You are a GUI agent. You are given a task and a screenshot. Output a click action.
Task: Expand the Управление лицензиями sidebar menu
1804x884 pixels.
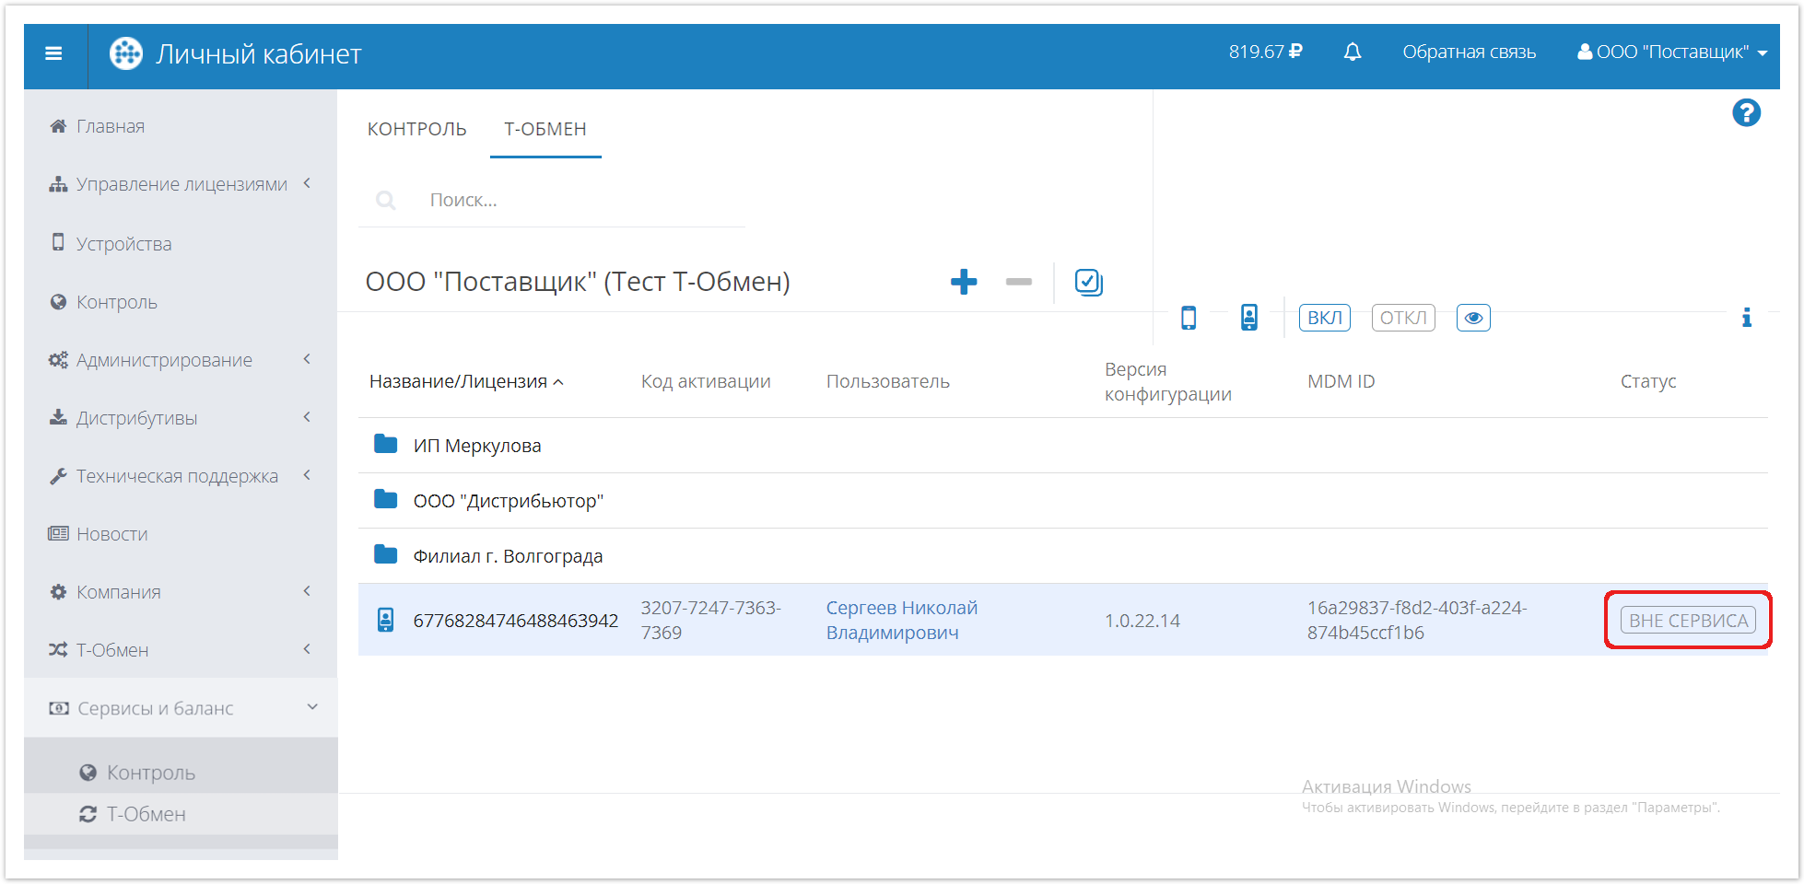(181, 184)
